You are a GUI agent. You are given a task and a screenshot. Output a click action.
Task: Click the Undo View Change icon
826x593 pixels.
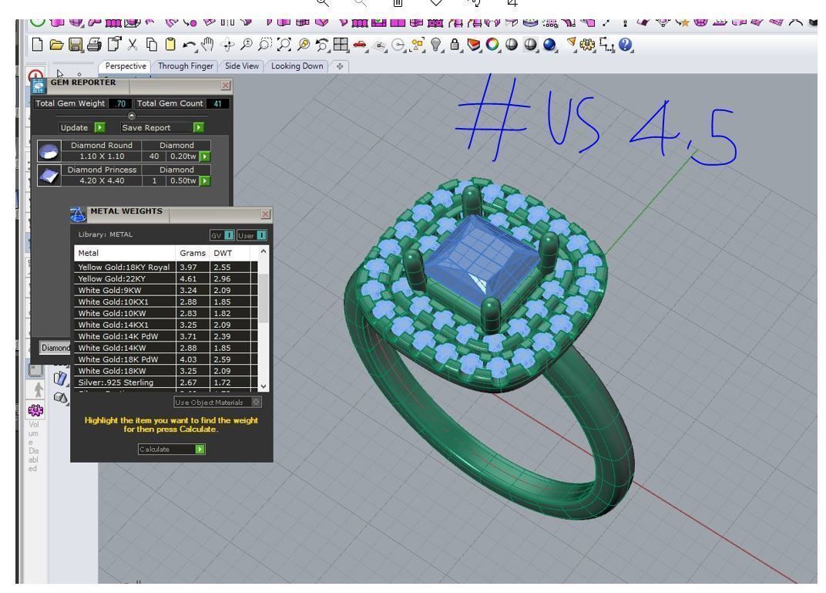pyautogui.click(x=322, y=45)
